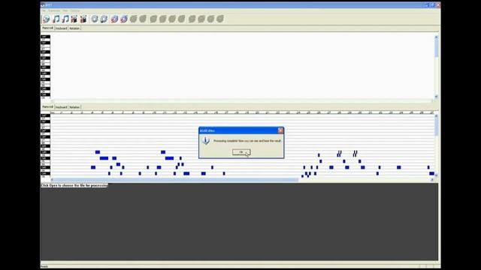
Task: Close the message dialog with its X
Action: (280, 130)
